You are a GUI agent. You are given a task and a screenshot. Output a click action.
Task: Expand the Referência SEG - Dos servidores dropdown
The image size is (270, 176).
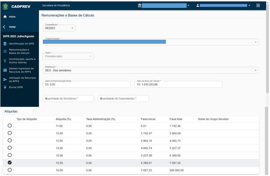151,70
